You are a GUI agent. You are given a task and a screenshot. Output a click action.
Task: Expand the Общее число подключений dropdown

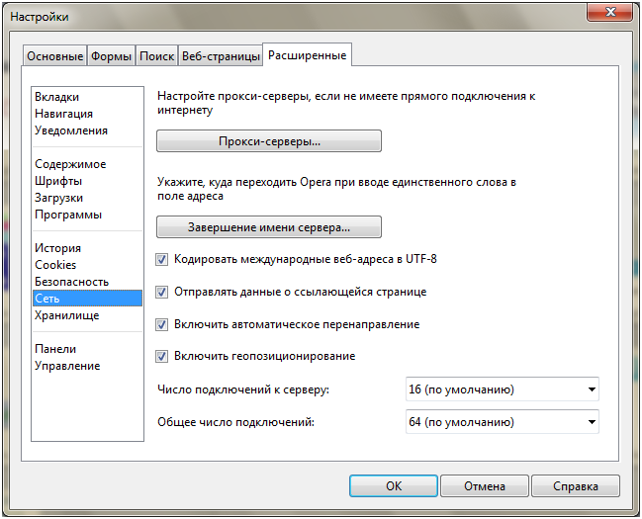click(x=503, y=422)
